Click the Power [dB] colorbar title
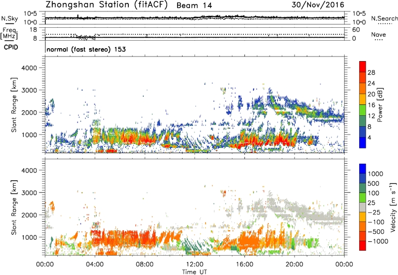Image resolution: width=398 pixels, height=275 pixels. (x=380, y=105)
